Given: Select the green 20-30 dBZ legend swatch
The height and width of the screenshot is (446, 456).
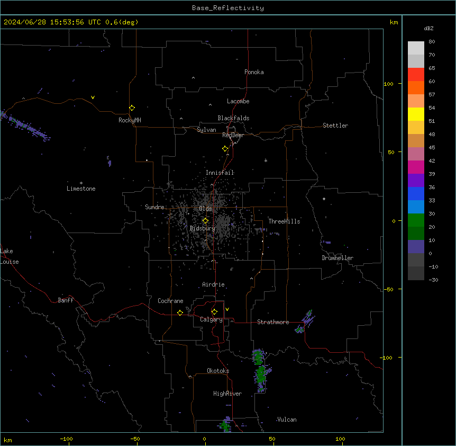Looking at the screenshot, I should click(416, 220).
